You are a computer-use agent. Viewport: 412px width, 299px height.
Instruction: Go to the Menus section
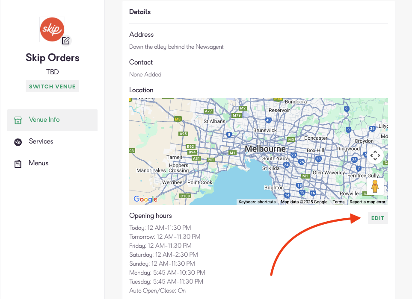39,163
